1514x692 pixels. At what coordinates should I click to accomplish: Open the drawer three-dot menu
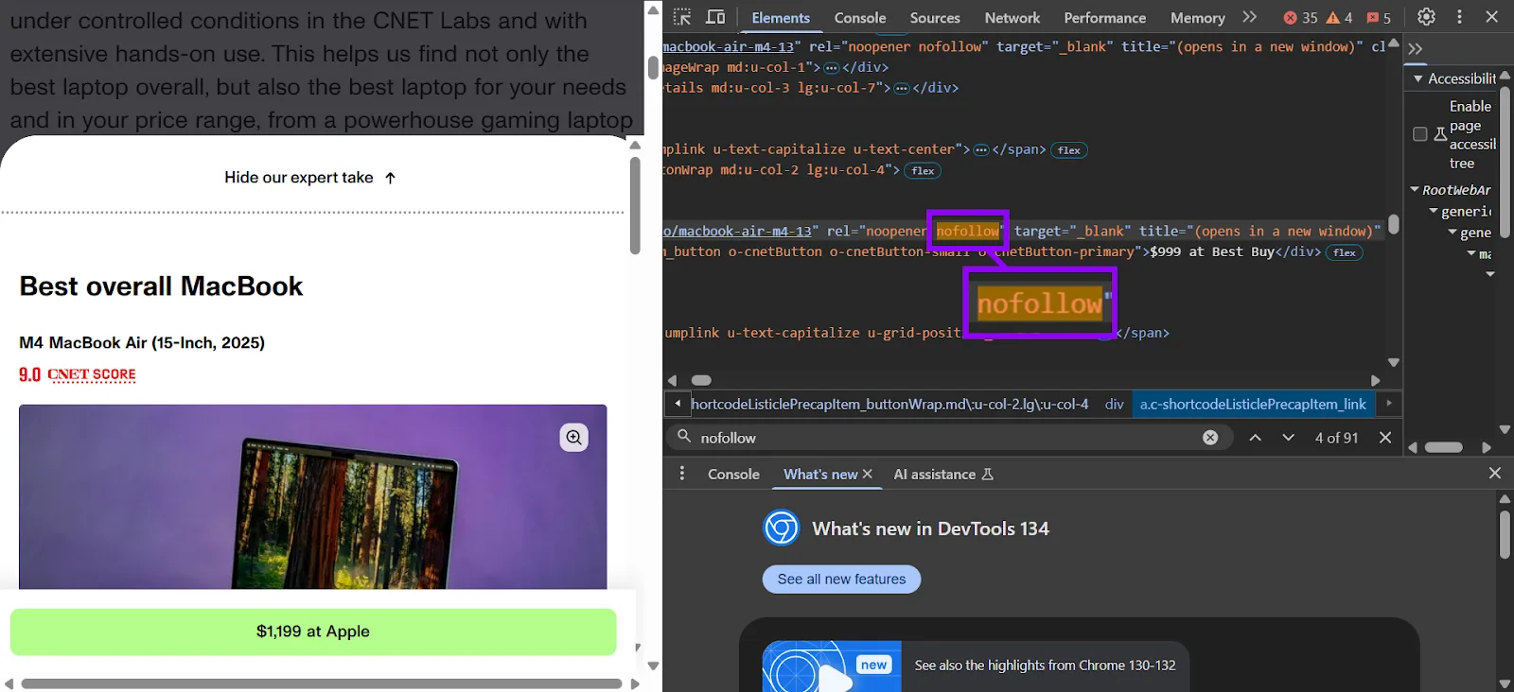pyautogui.click(x=682, y=474)
